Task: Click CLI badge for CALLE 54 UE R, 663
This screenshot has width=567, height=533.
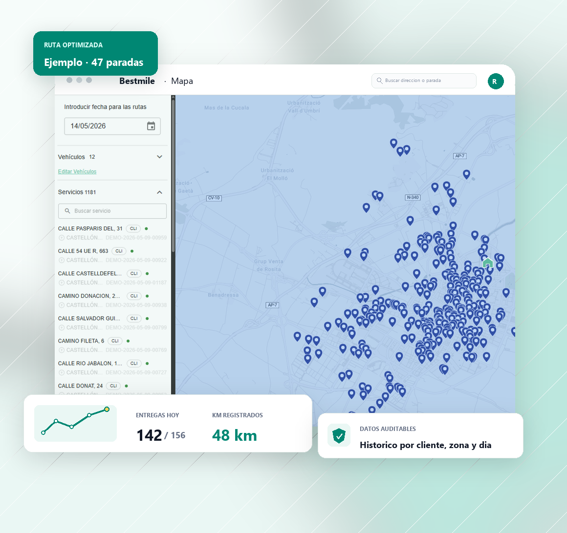Action: point(119,251)
